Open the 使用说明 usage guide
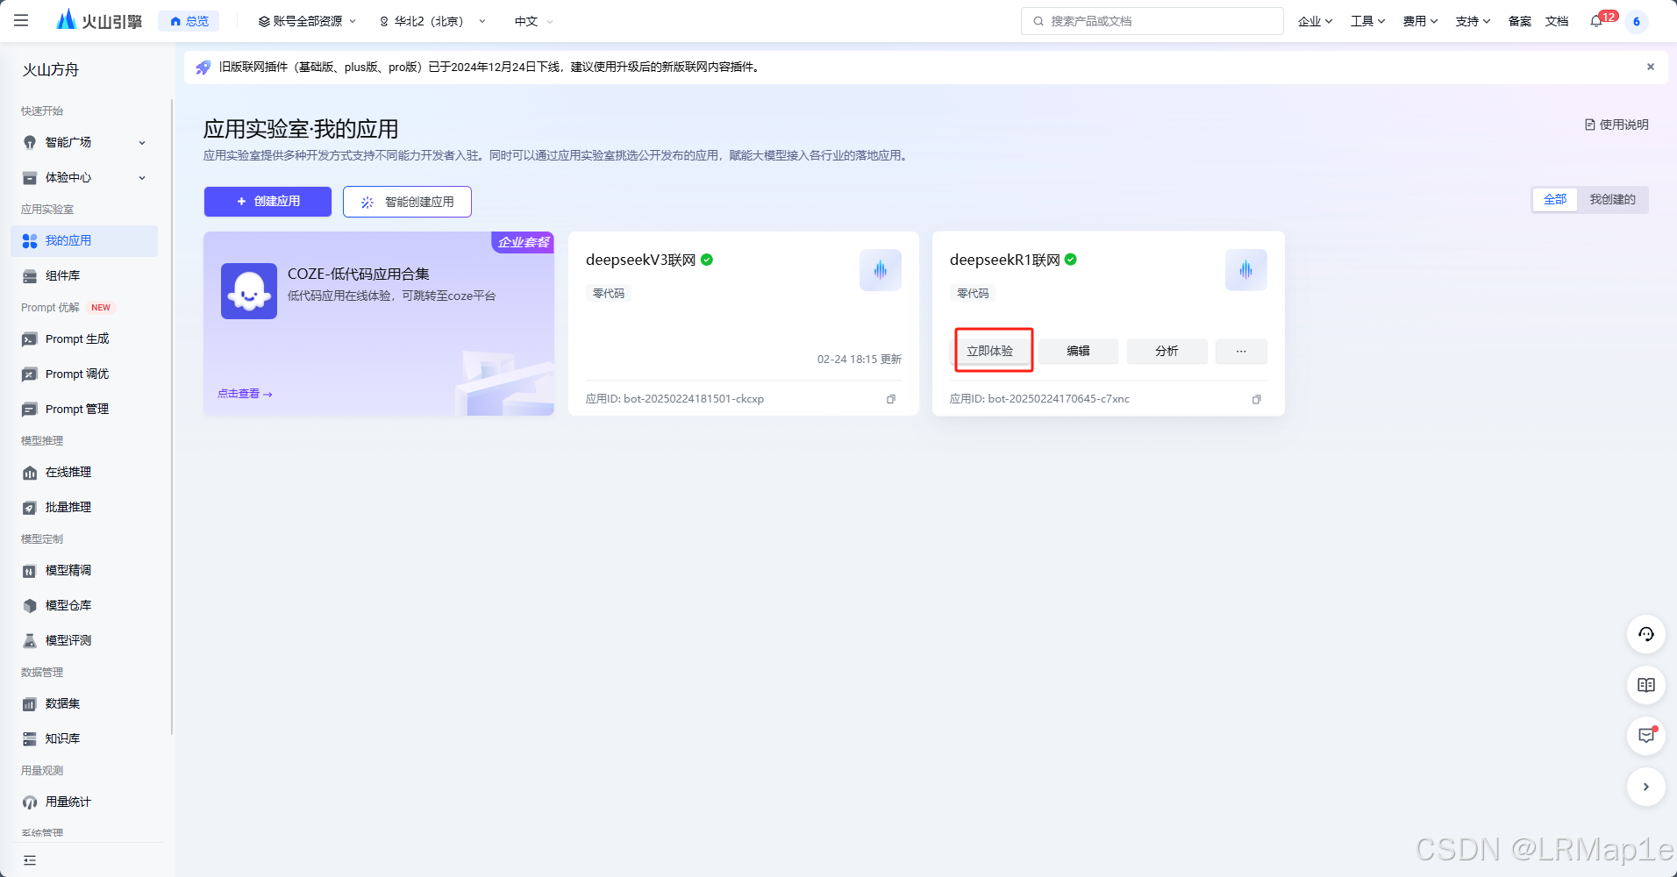 point(1616,125)
